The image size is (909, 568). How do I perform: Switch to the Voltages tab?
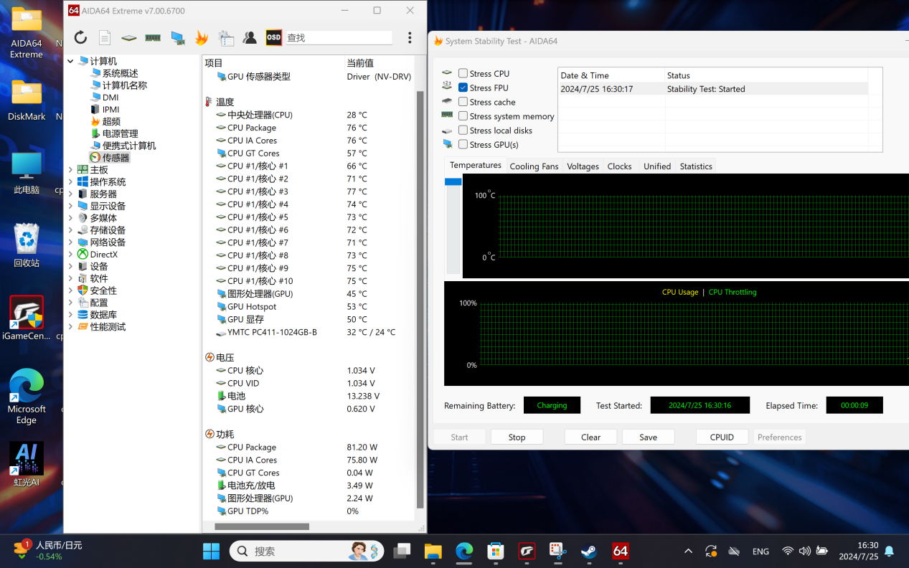point(583,166)
